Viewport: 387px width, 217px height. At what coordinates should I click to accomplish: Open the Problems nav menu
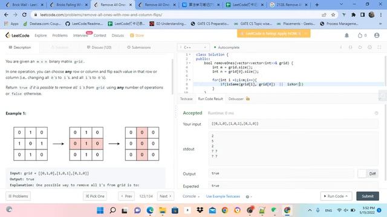(60, 36)
